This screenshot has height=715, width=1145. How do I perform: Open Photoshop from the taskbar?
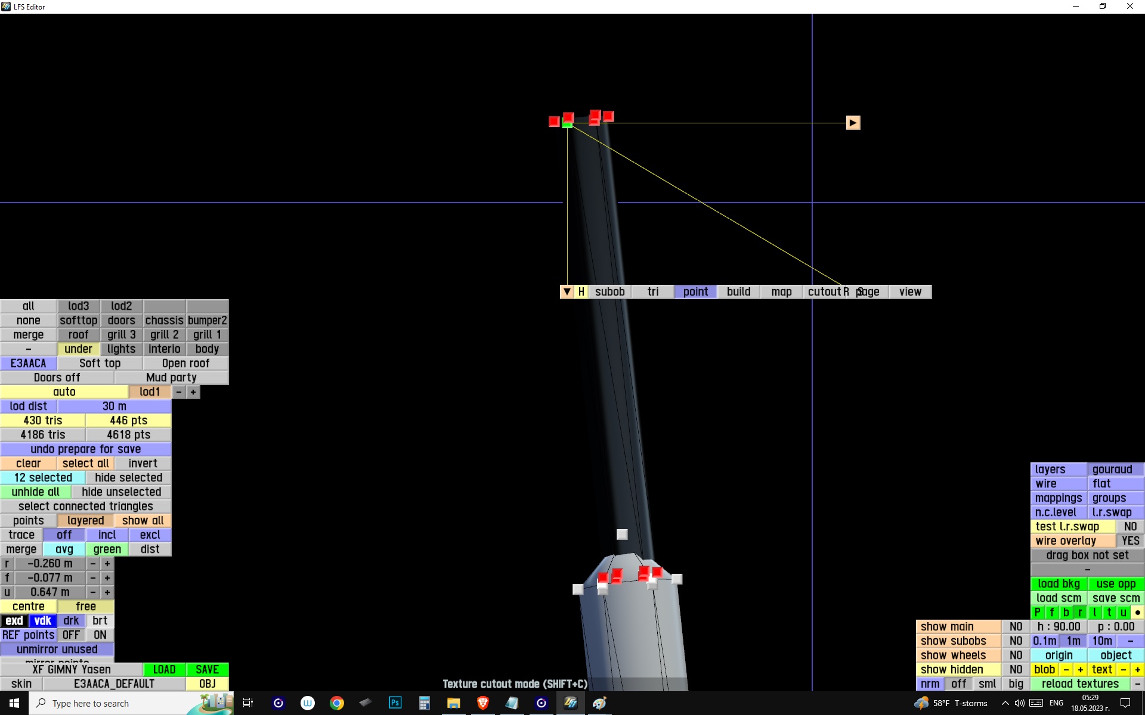pos(395,703)
